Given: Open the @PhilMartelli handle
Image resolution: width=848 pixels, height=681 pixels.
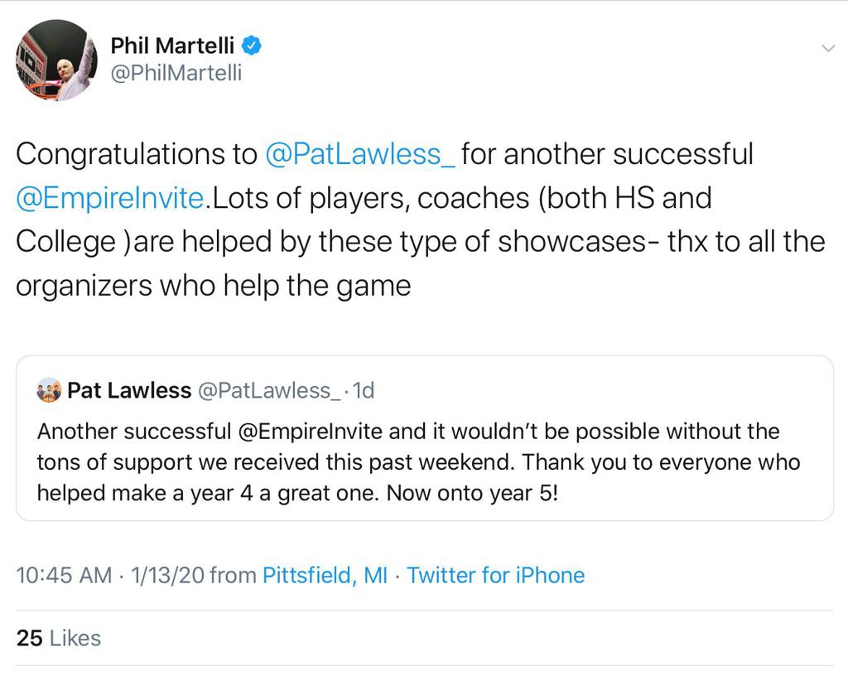Looking at the screenshot, I should coord(176,73).
